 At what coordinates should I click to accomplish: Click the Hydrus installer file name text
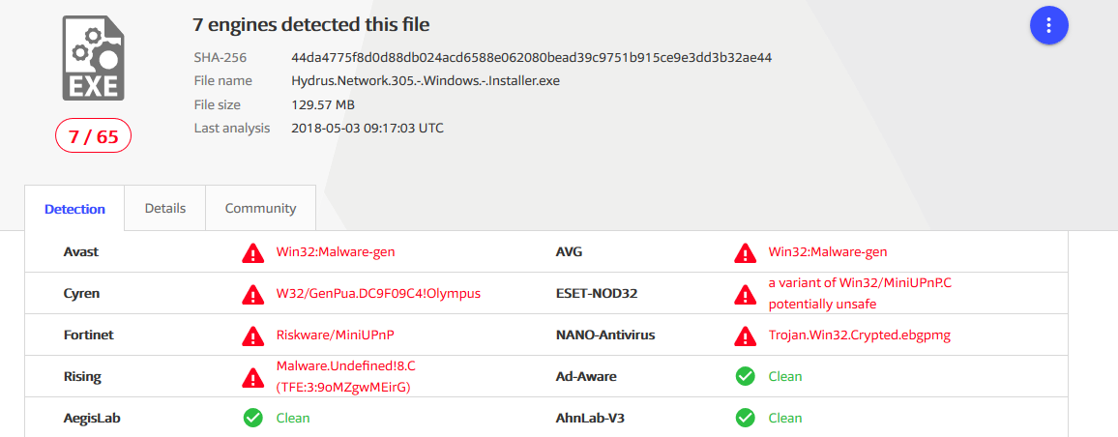coord(426,80)
